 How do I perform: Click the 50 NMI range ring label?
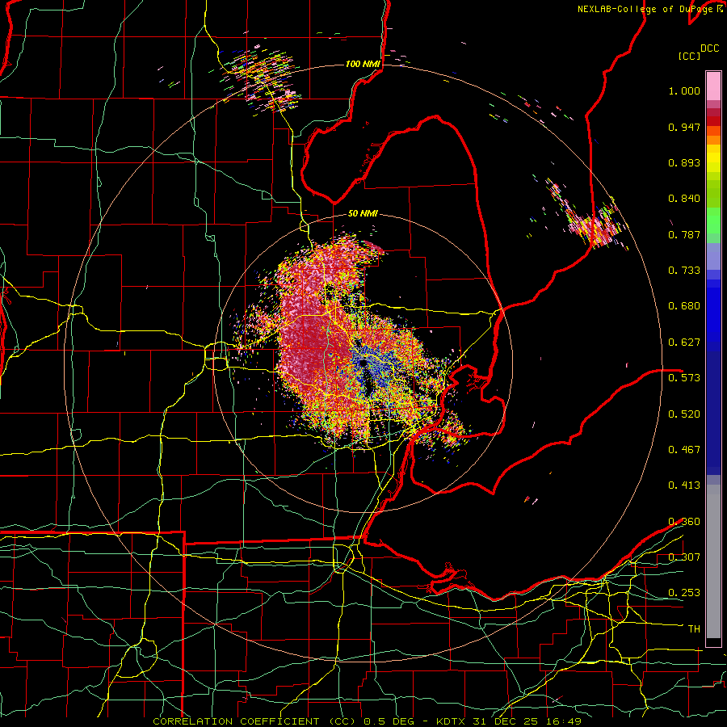(x=363, y=213)
